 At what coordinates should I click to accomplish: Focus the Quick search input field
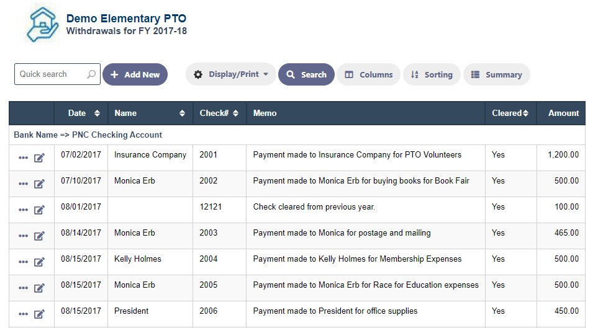click(52, 74)
